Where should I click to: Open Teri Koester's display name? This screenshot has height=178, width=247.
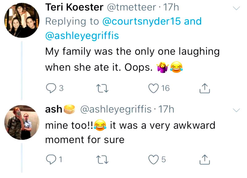(74, 7)
